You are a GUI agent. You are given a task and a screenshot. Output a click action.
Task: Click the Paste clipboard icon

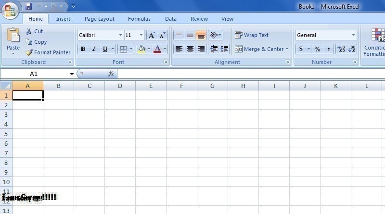(x=13, y=35)
